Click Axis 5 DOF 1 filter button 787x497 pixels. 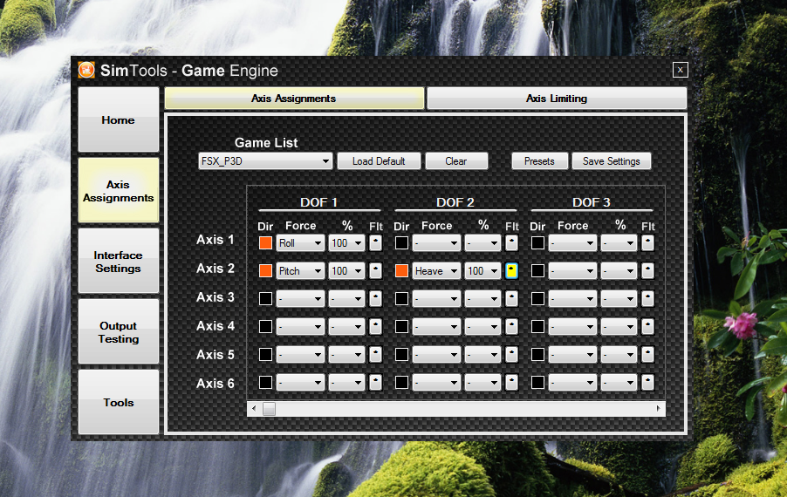[375, 355]
